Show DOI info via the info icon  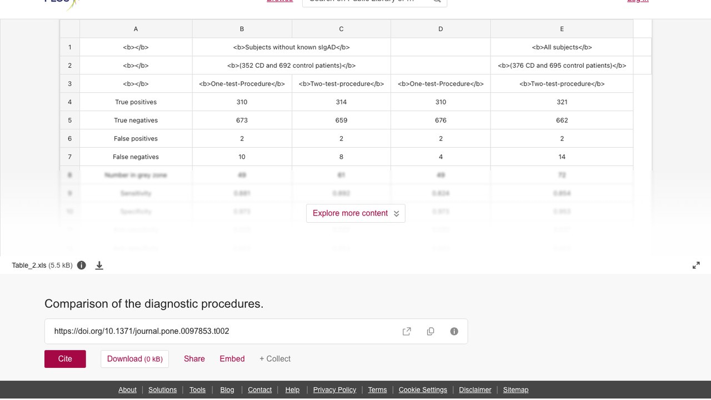(454, 331)
